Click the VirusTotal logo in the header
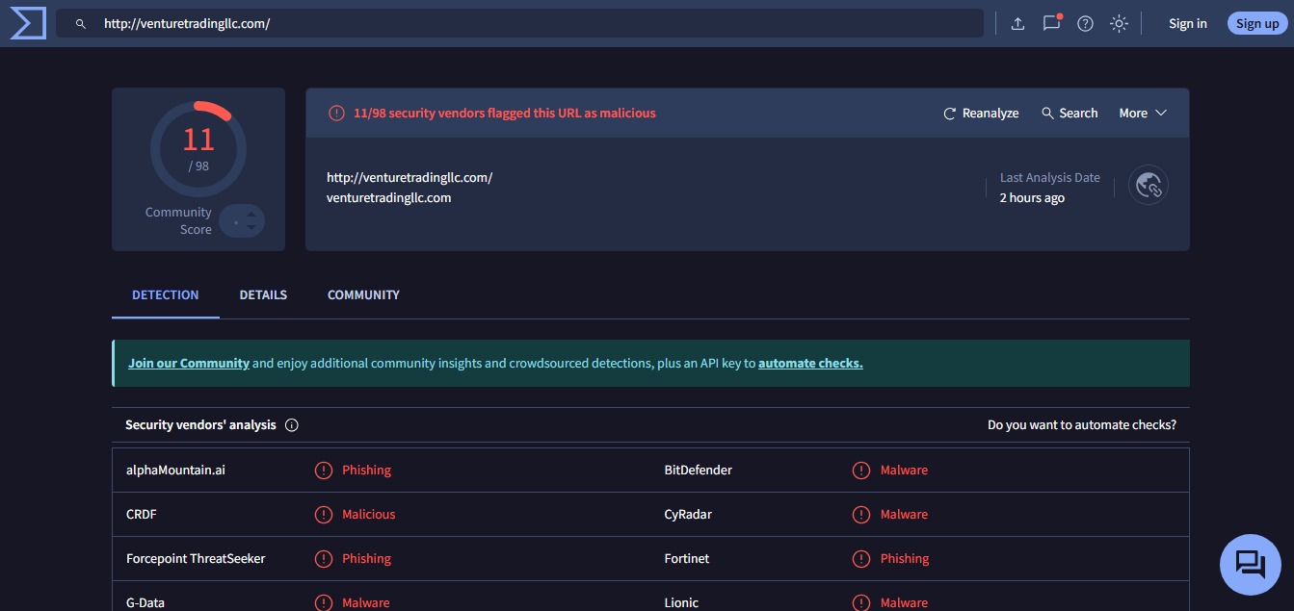Viewport: 1294px width, 611px height. [28, 23]
